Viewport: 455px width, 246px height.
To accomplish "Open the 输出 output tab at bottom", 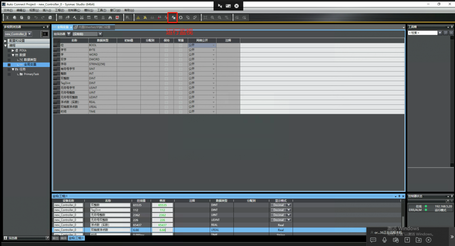I will coord(56,238).
